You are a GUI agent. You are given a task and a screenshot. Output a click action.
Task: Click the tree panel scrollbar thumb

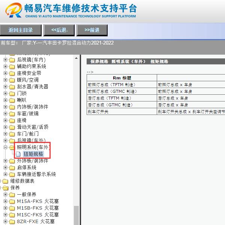coord(76,215)
